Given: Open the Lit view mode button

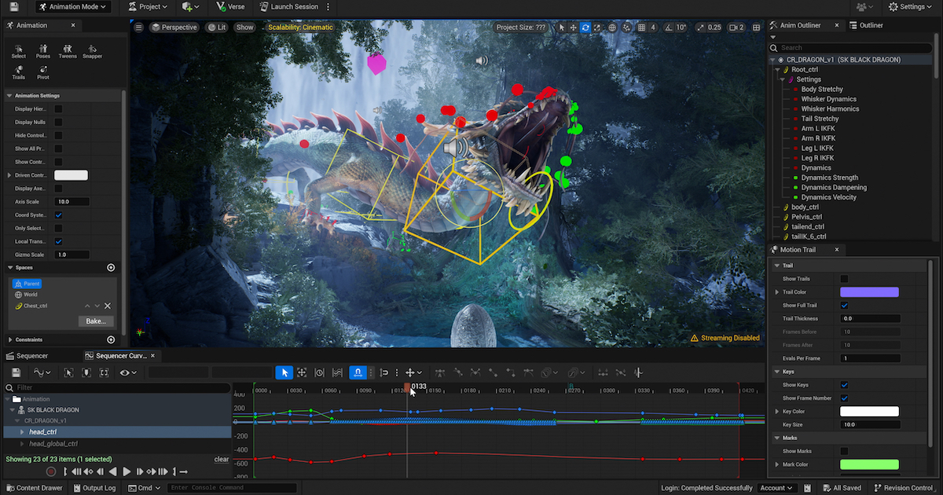Looking at the screenshot, I should point(216,27).
